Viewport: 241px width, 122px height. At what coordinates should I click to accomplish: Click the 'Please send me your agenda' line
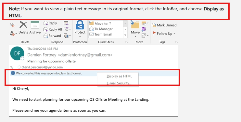tap(59, 110)
